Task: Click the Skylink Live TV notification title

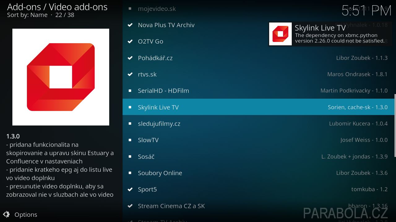Action: 320,28
